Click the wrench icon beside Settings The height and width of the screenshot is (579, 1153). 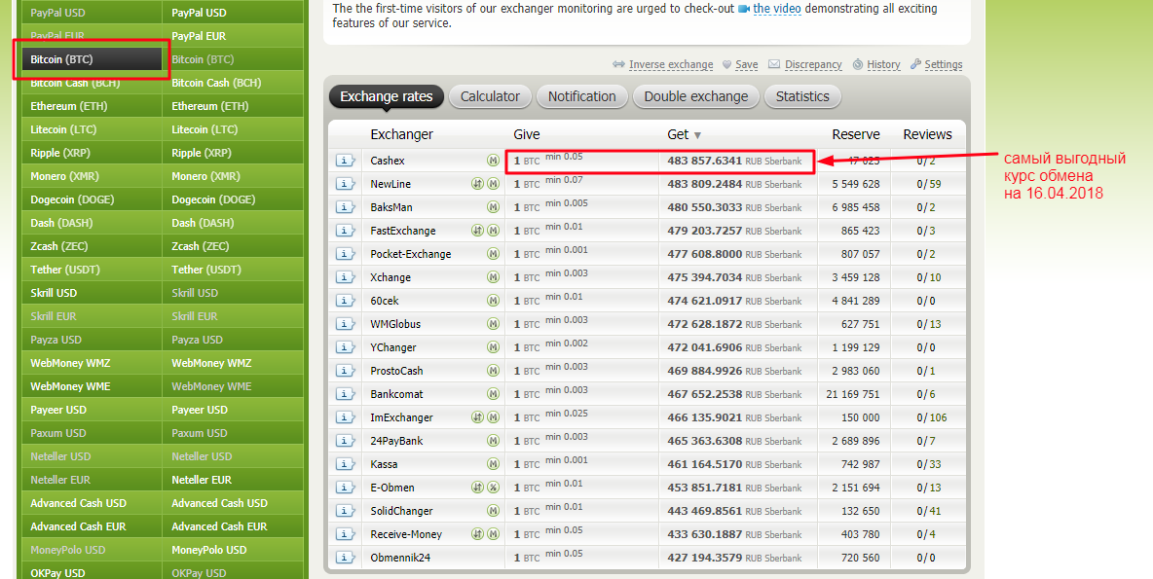915,65
